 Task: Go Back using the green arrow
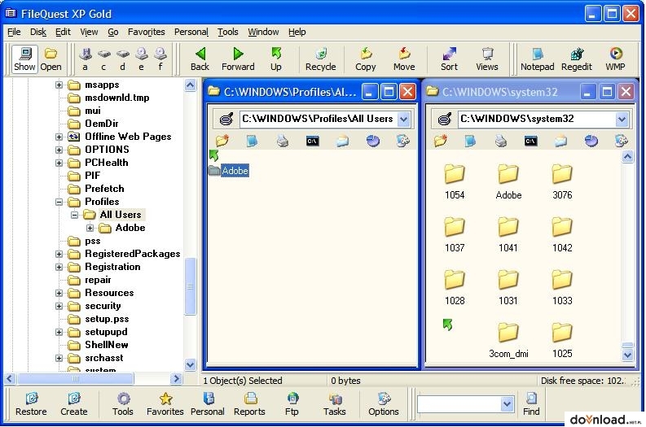point(200,59)
